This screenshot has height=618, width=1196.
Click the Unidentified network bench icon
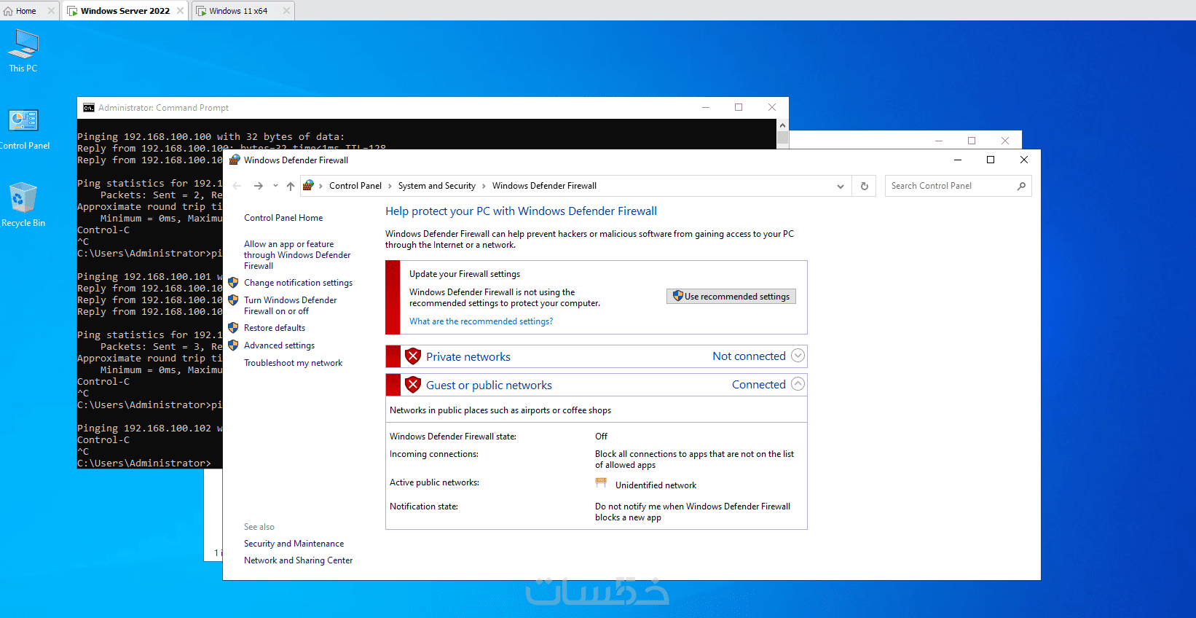601,483
